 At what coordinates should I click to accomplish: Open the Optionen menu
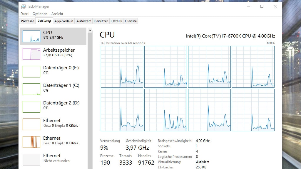tap(40, 13)
